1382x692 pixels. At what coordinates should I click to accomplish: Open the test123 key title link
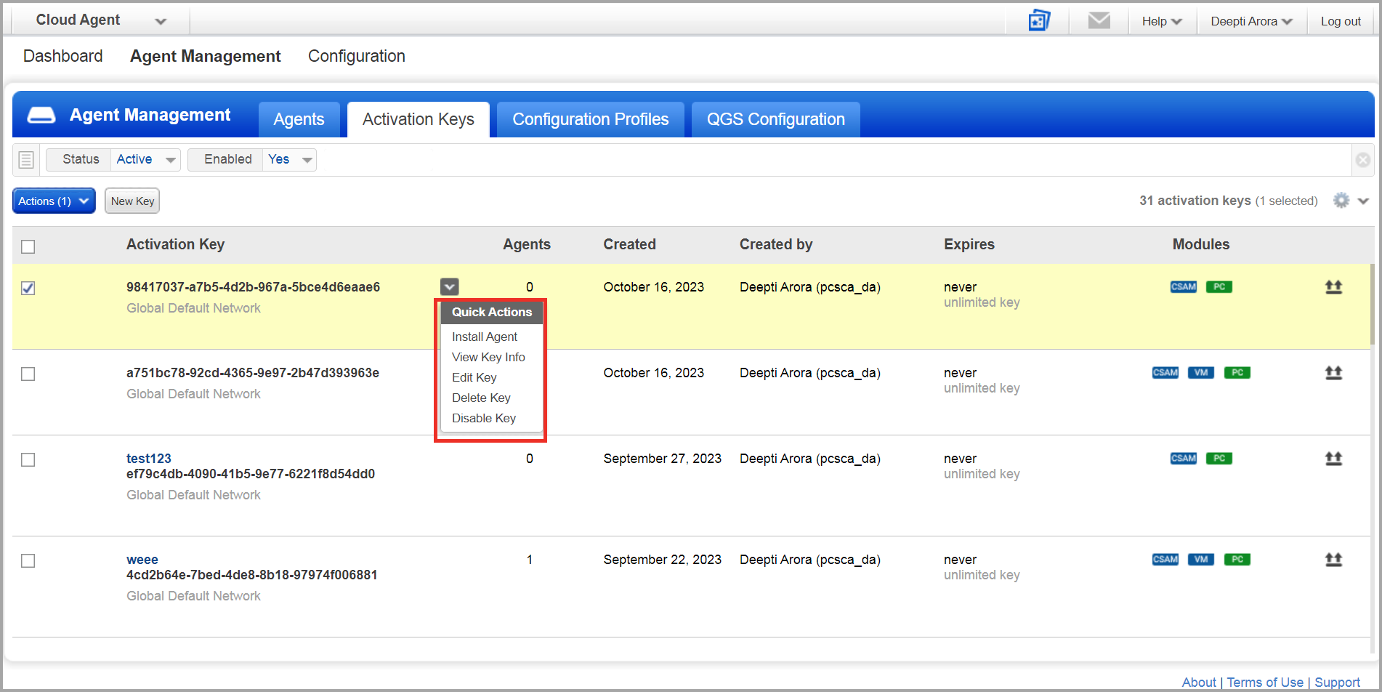[149, 458]
